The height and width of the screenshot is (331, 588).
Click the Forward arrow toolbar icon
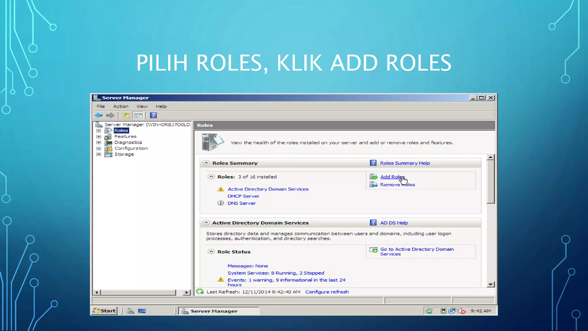110,116
